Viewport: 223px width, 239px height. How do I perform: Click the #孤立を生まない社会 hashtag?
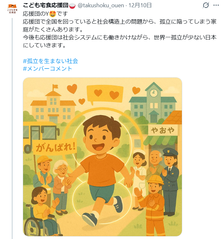point(50,61)
